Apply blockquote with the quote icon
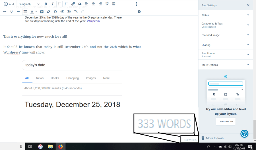The height and width of the screenshot is (150, 256). click(80, 4)
